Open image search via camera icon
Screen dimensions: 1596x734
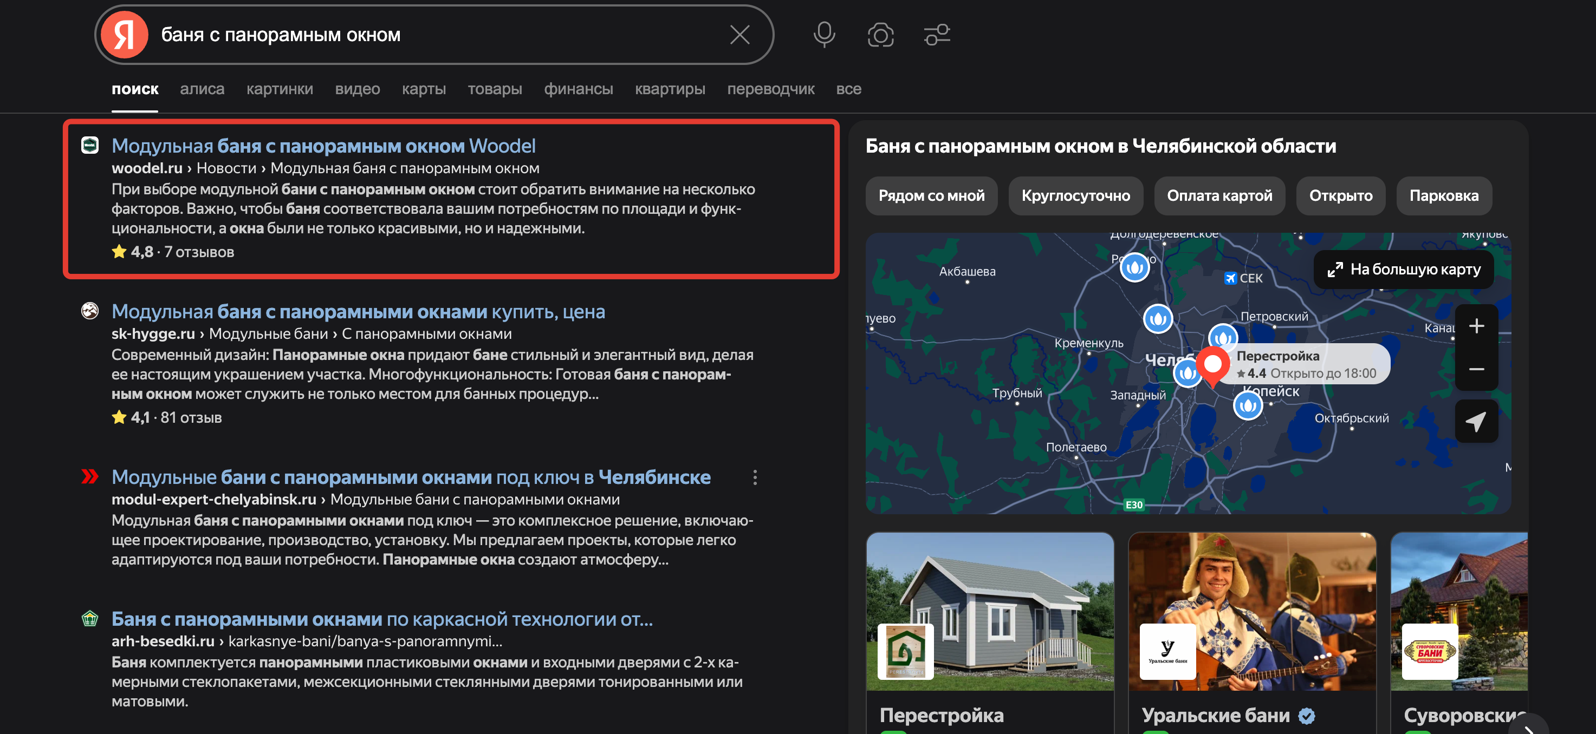(880, 35)
